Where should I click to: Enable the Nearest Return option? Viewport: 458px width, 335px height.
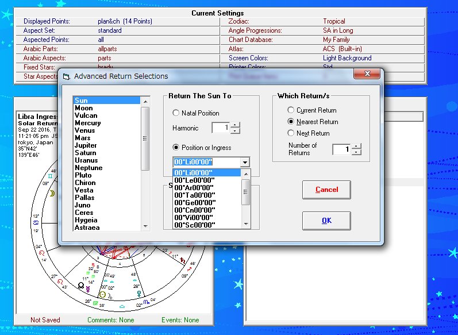coord(291,122)
